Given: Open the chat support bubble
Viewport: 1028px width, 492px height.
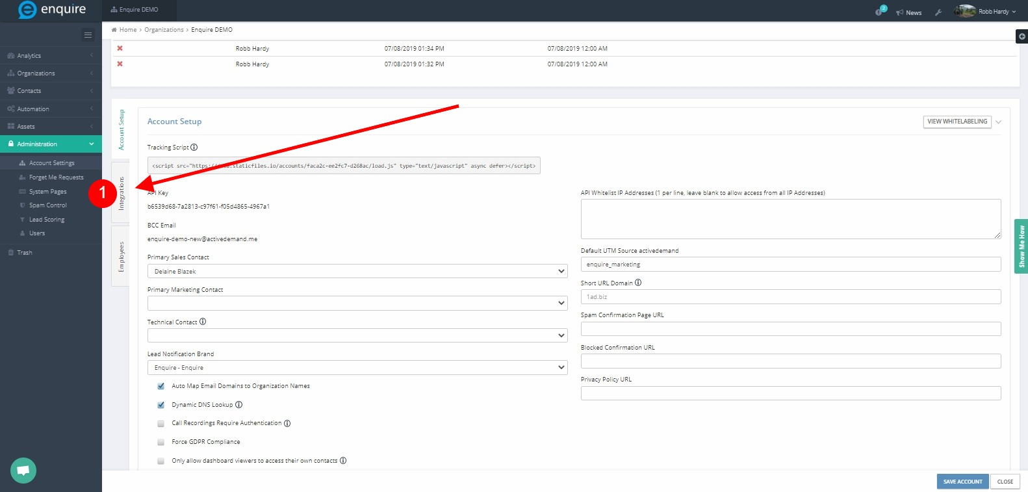Looking at the screenshot, I should point(23,470).
